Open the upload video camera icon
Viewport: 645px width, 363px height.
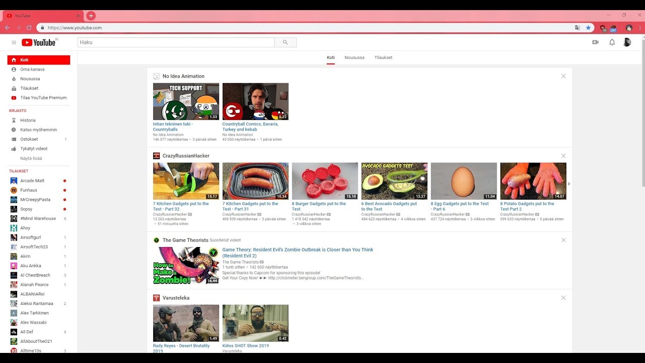pos(595,42)
